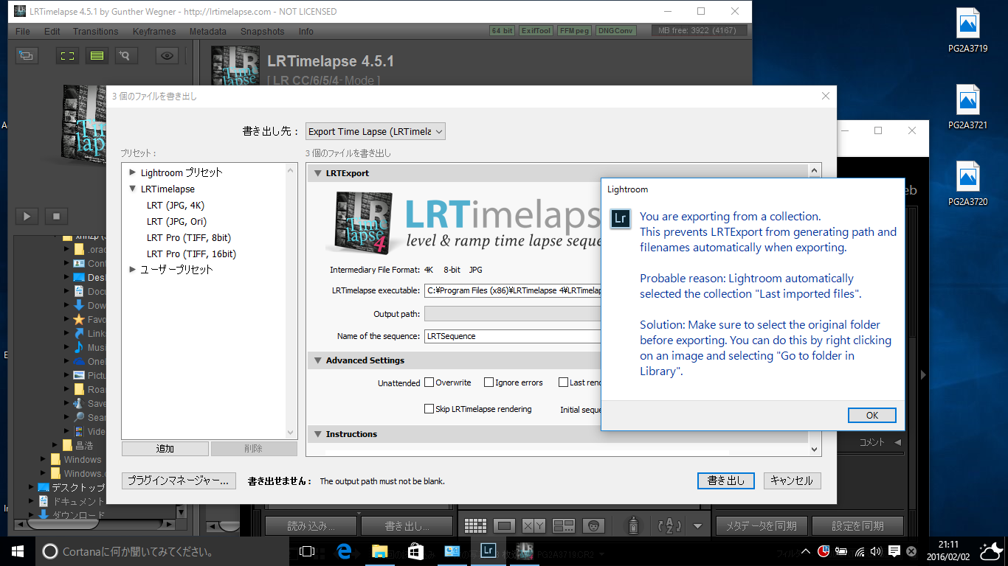Collapse the LRTimelapse preset group
The width and height of the screenshot is (1008, 566).
(x=133, y=189)
